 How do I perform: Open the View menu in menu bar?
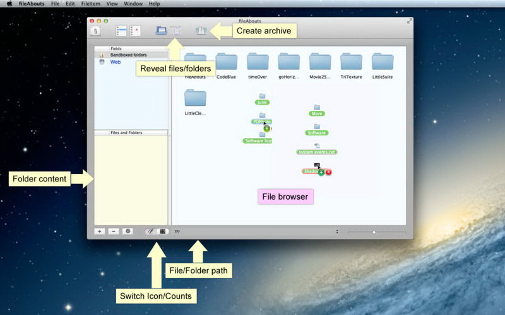pos(112,4)
